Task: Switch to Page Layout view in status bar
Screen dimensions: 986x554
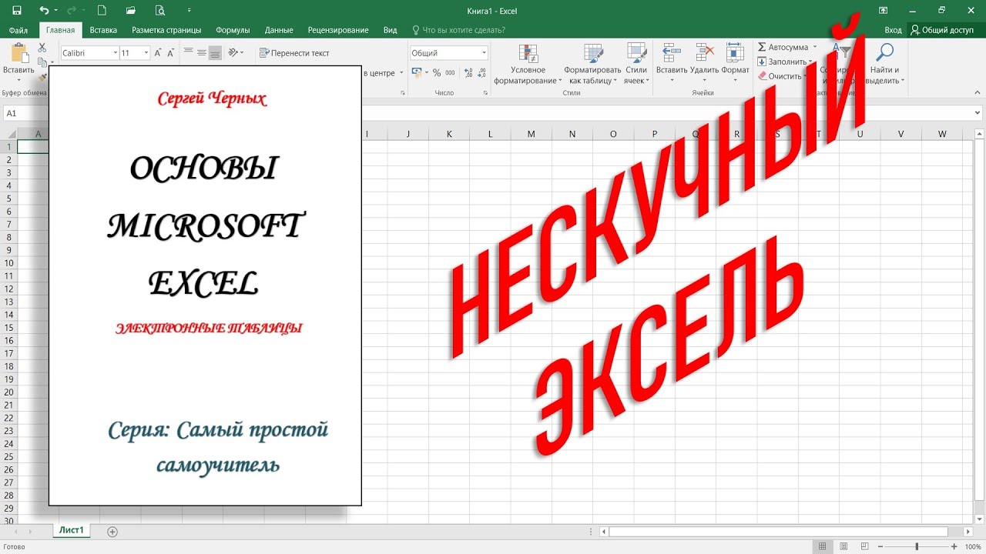Action: [x=842, y=547]
